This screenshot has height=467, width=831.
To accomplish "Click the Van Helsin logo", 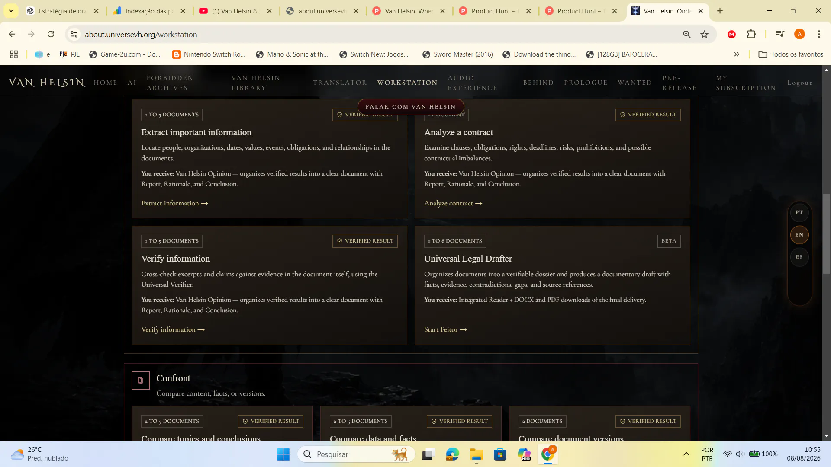I will tap(47, 83).
